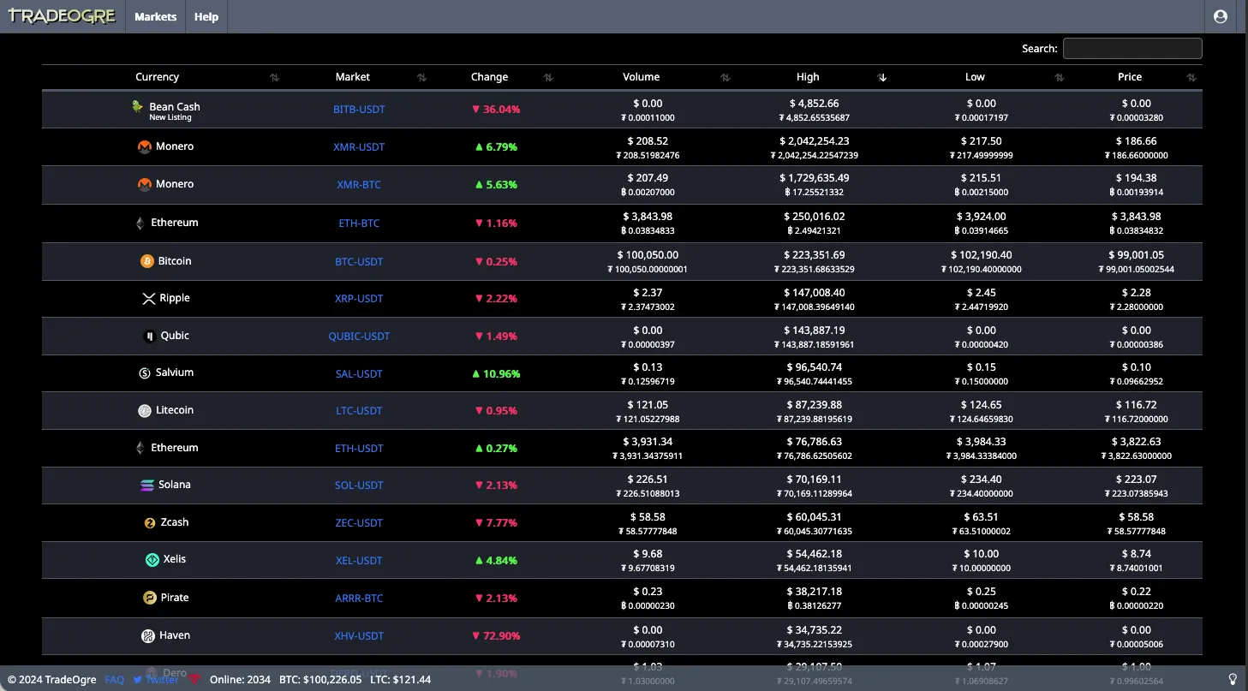
Task: Toggle the High column sort arrow
Action: click(882, 78)
